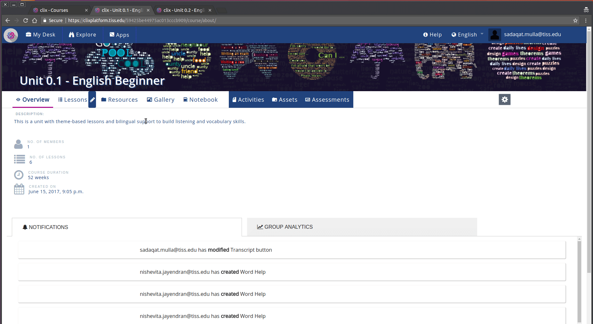
Task: Click the user profile avatar icon
Action: pyautogui.click(x=494, y=35)
